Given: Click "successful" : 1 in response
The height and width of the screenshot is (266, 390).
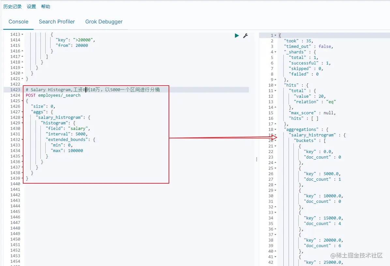Looking at the screenshot, I should coord(310,63).
